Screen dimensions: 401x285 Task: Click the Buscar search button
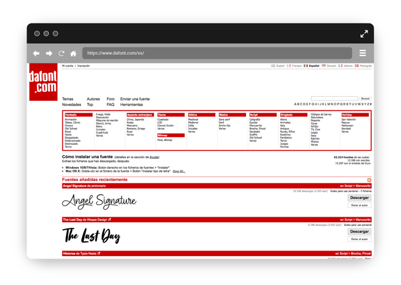[x=365, y=98]
